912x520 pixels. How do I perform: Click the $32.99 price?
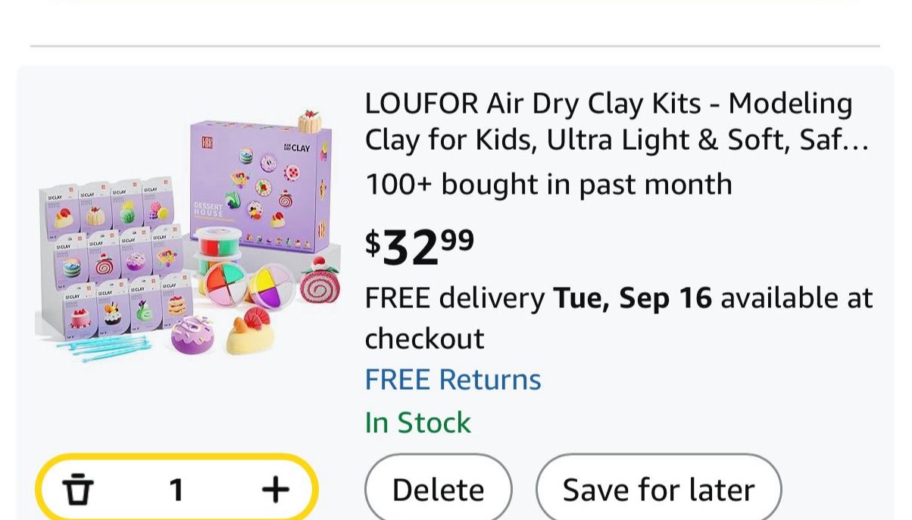[420, 247]
